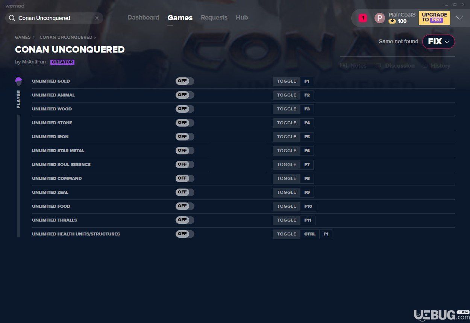
Task: Click the UNLIMITED GOLD cheat label
Action: coord(51,81)
